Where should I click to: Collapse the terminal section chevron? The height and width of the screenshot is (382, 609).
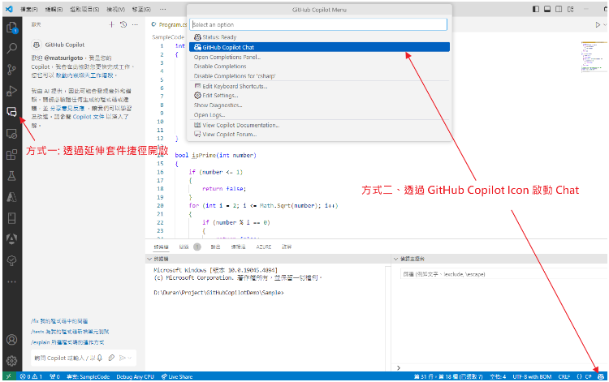(149, 259)
